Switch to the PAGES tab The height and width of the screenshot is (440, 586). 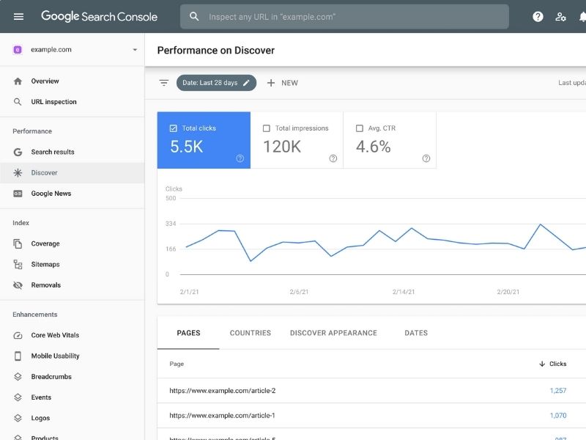point(188,333)
